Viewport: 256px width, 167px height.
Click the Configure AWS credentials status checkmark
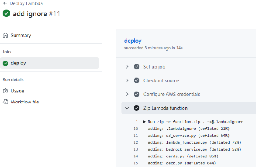pyautogui.click(x=136, y=94)
